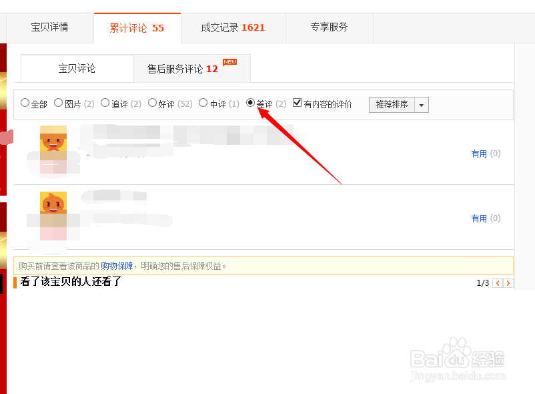Screen dimensions: 535x394
Task: Click the NEW badge on after-sales reviews
Action: 229,61
